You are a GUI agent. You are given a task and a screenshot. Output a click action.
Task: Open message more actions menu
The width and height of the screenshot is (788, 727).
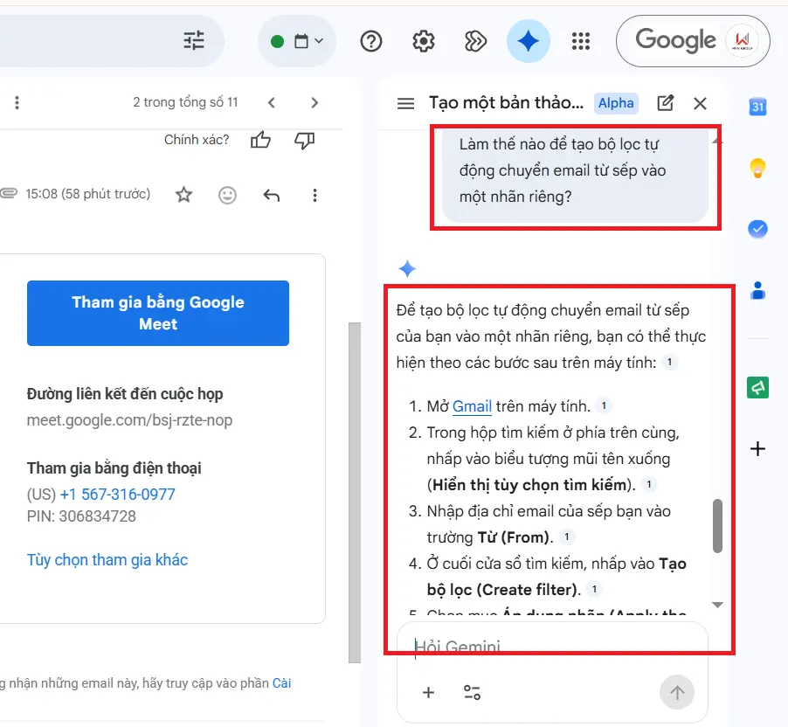point(315,195)
